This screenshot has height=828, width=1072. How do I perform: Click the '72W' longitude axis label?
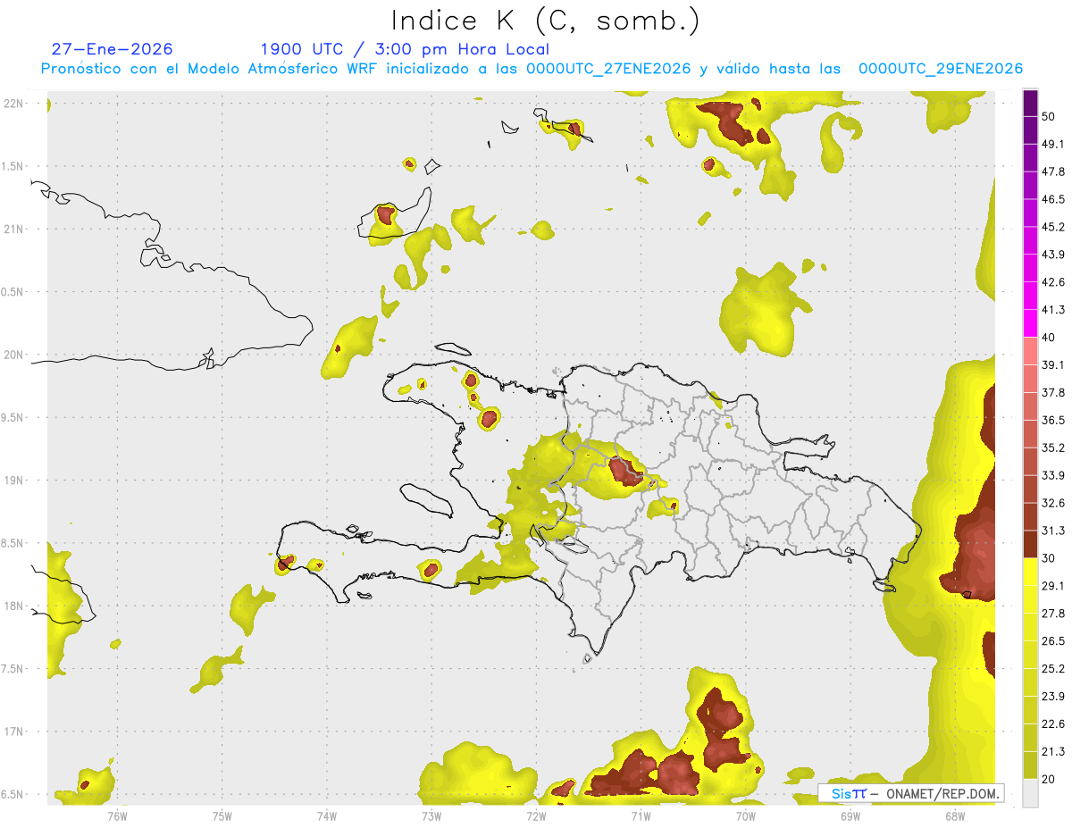536,815
